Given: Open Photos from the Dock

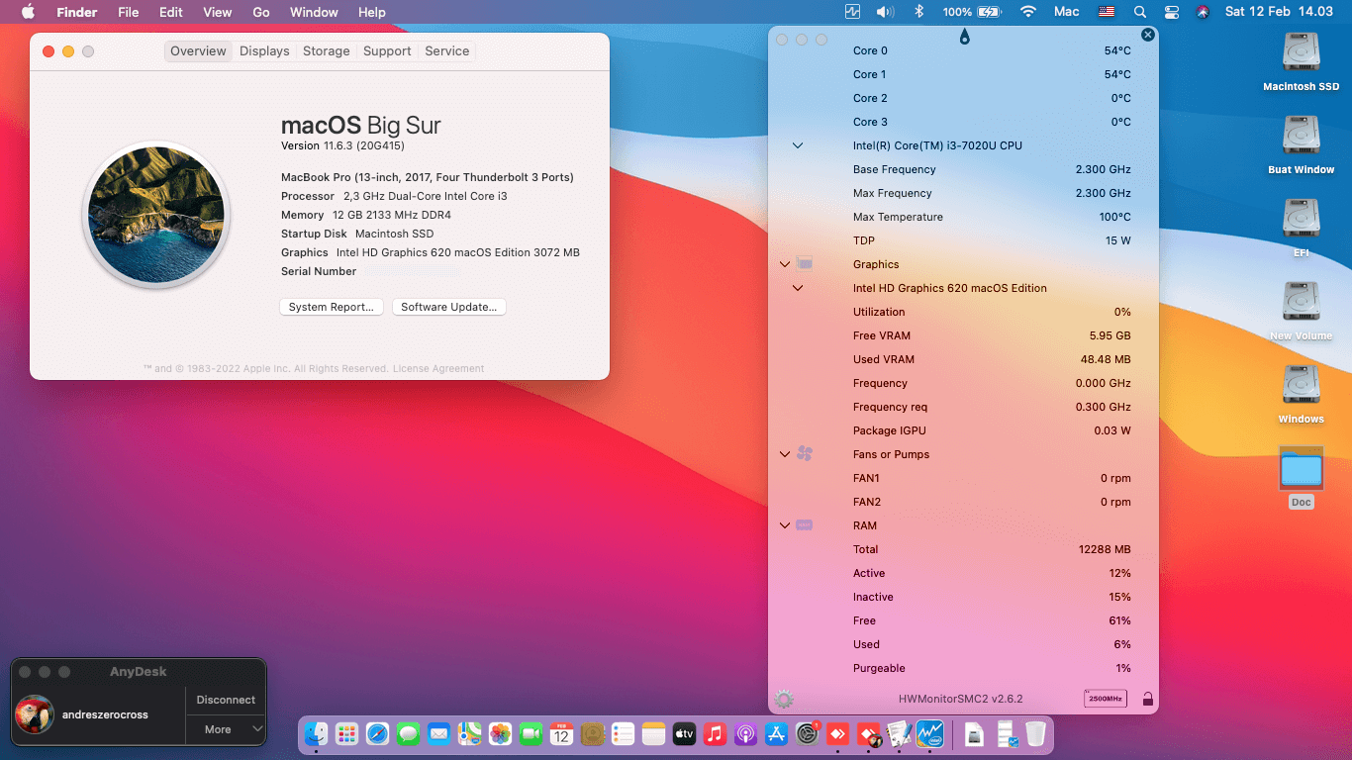Looking at the screenshot, I should point(500,733).
